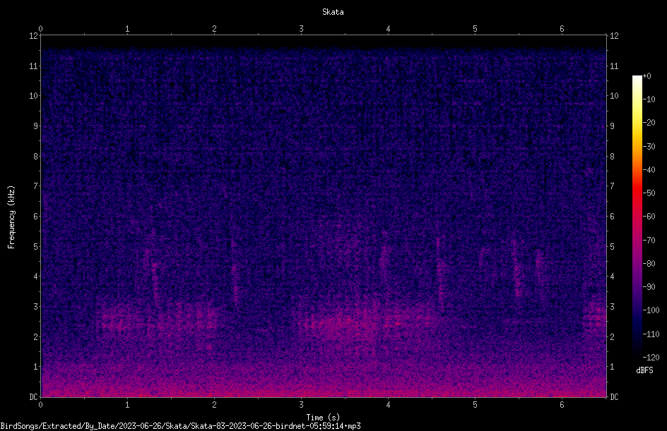
Task: Select the '-40' color scale label
Action: 649,170
